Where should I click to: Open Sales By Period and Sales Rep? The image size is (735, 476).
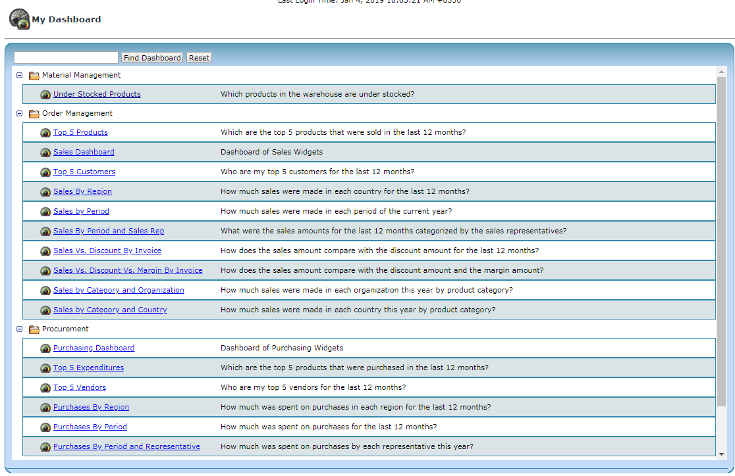coord(109,231)
